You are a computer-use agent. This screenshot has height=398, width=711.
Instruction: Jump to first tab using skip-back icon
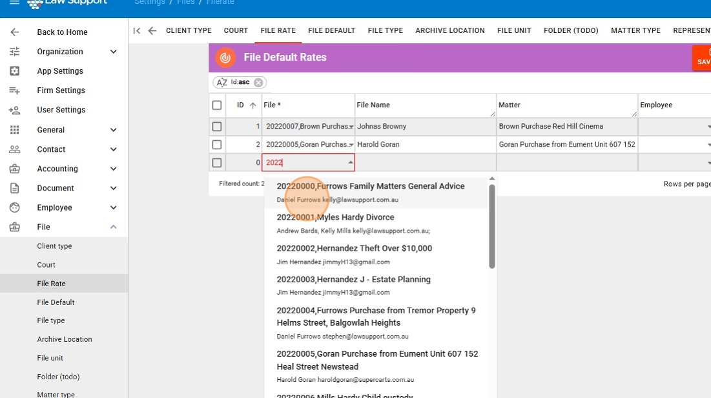point(136,30)
